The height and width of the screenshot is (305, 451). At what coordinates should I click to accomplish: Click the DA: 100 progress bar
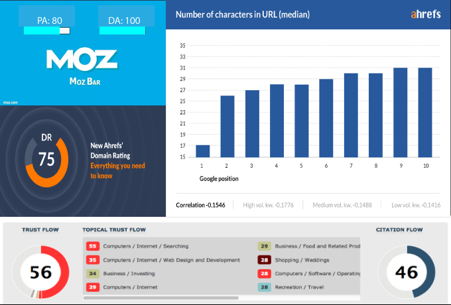(123, 30)
